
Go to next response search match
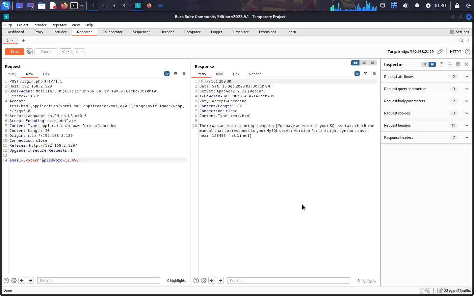(x=221, y=281)
